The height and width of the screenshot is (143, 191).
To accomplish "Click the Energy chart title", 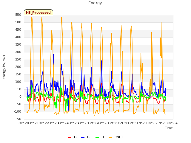I will [95, 3].
